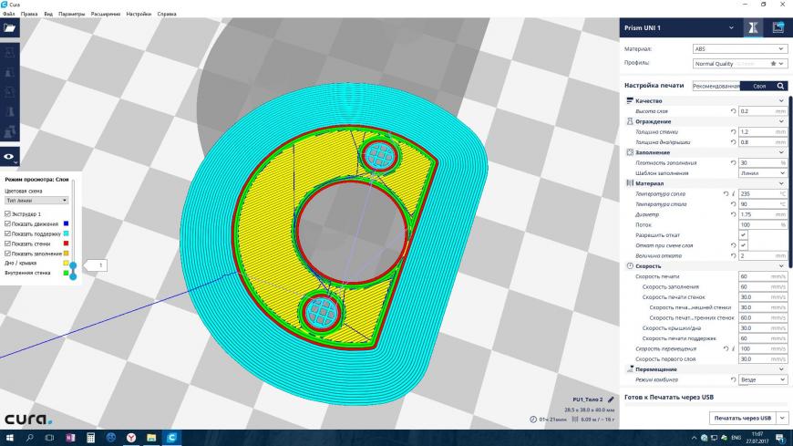The height and width of the screenshot is (446, 793).
Task: Open Windows Start menu
Action: click(x=9, y=438)
